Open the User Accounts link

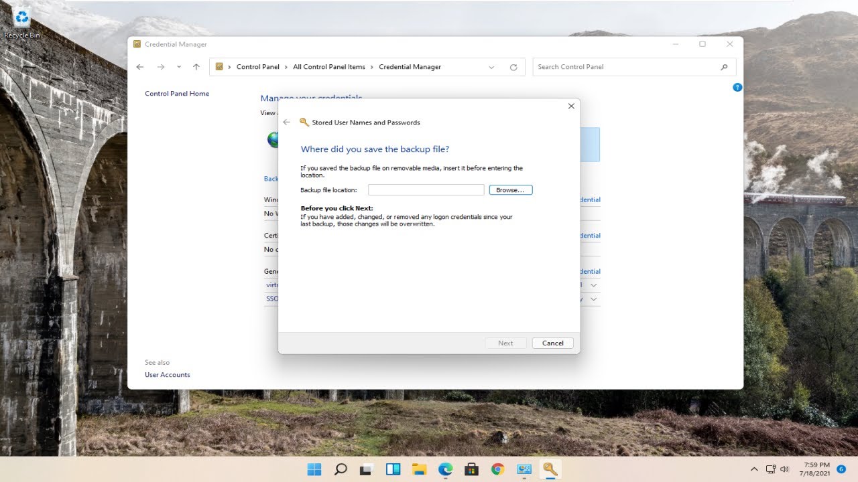pyautogui.click(x=168, y=375)
